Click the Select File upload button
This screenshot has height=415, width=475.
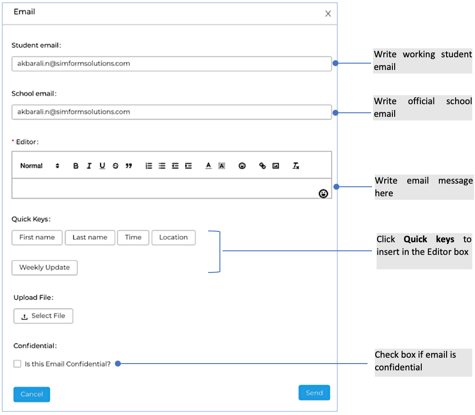point(43,316)
